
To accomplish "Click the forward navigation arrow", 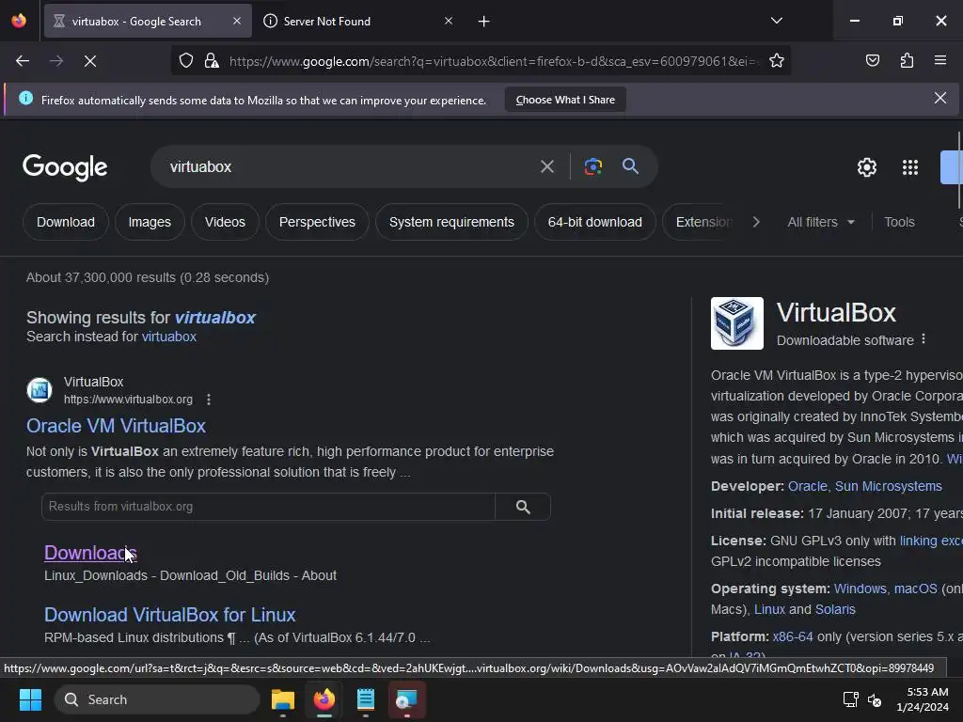I will (56, 61).
